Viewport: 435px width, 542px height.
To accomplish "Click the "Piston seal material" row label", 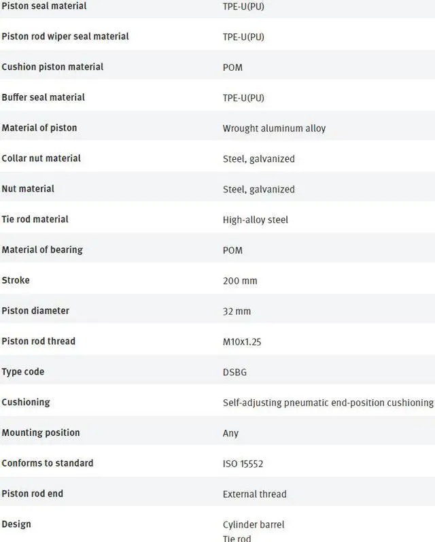I will 44,6.
